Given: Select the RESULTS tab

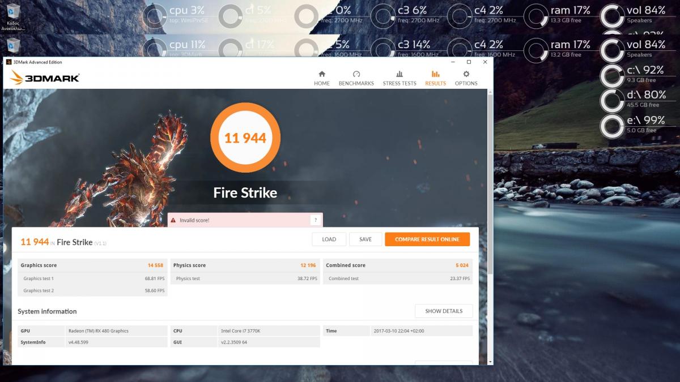Looking at the screenshot, I should (435, 78).
